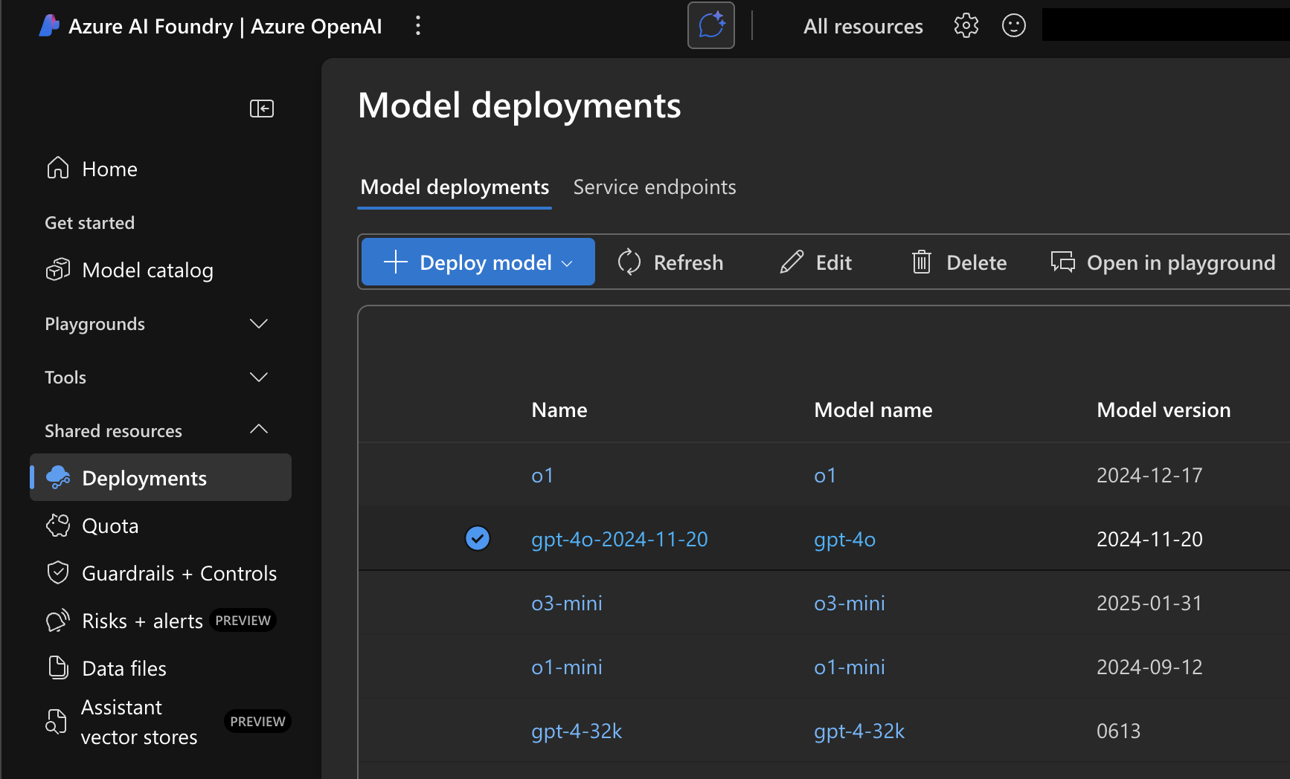Click the feedback smiley face icon

[x=1013, y=26]
